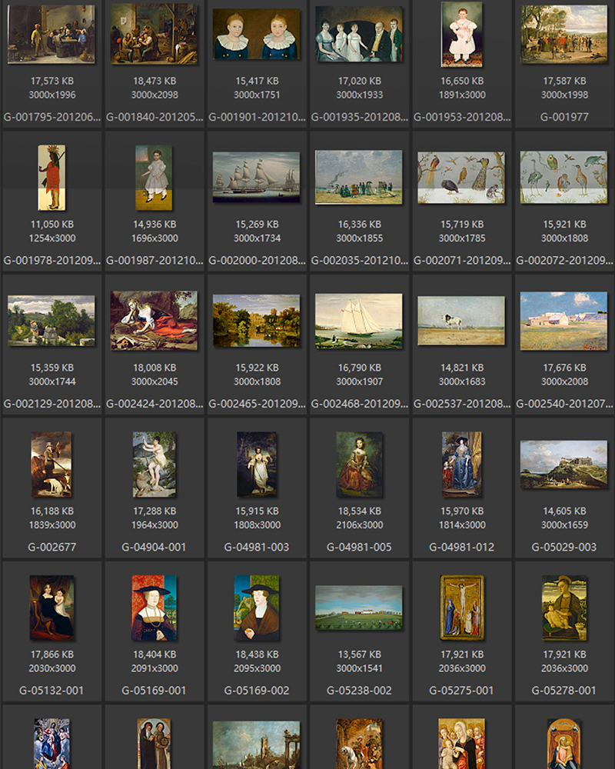Screen dimensions: 615x769
Task: Open the yacht painting G-002468
Action: click(359, 321)
